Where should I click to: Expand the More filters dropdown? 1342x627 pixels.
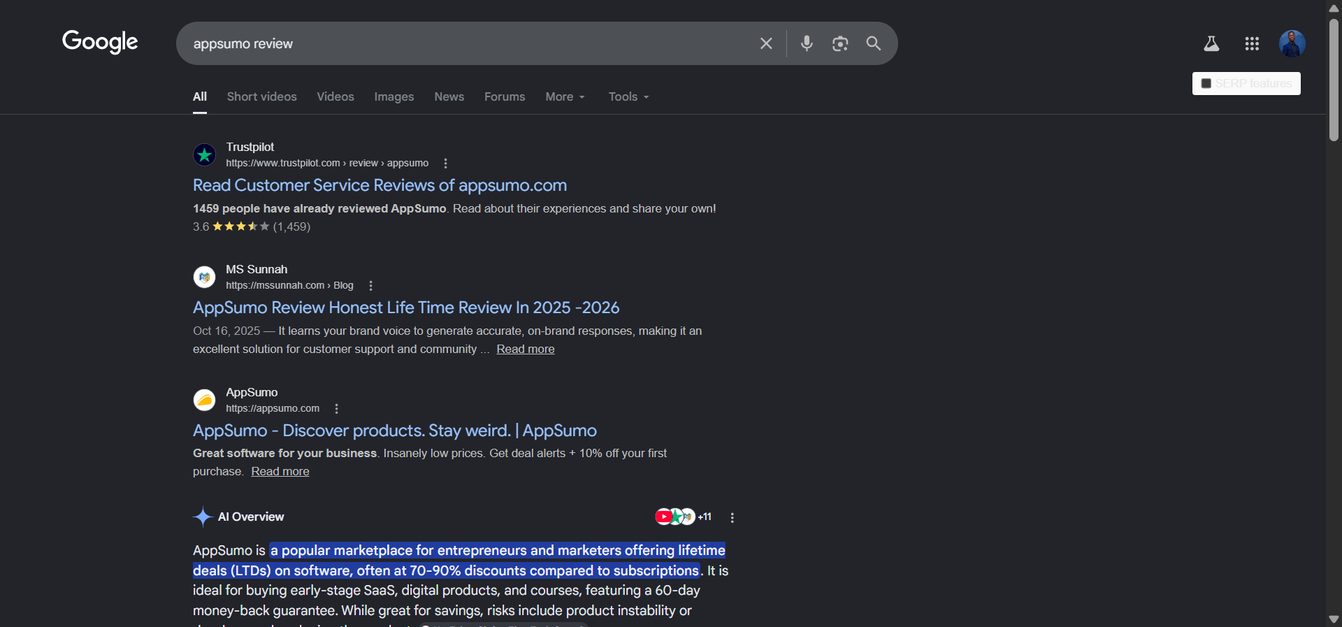(x=565, y=96)
